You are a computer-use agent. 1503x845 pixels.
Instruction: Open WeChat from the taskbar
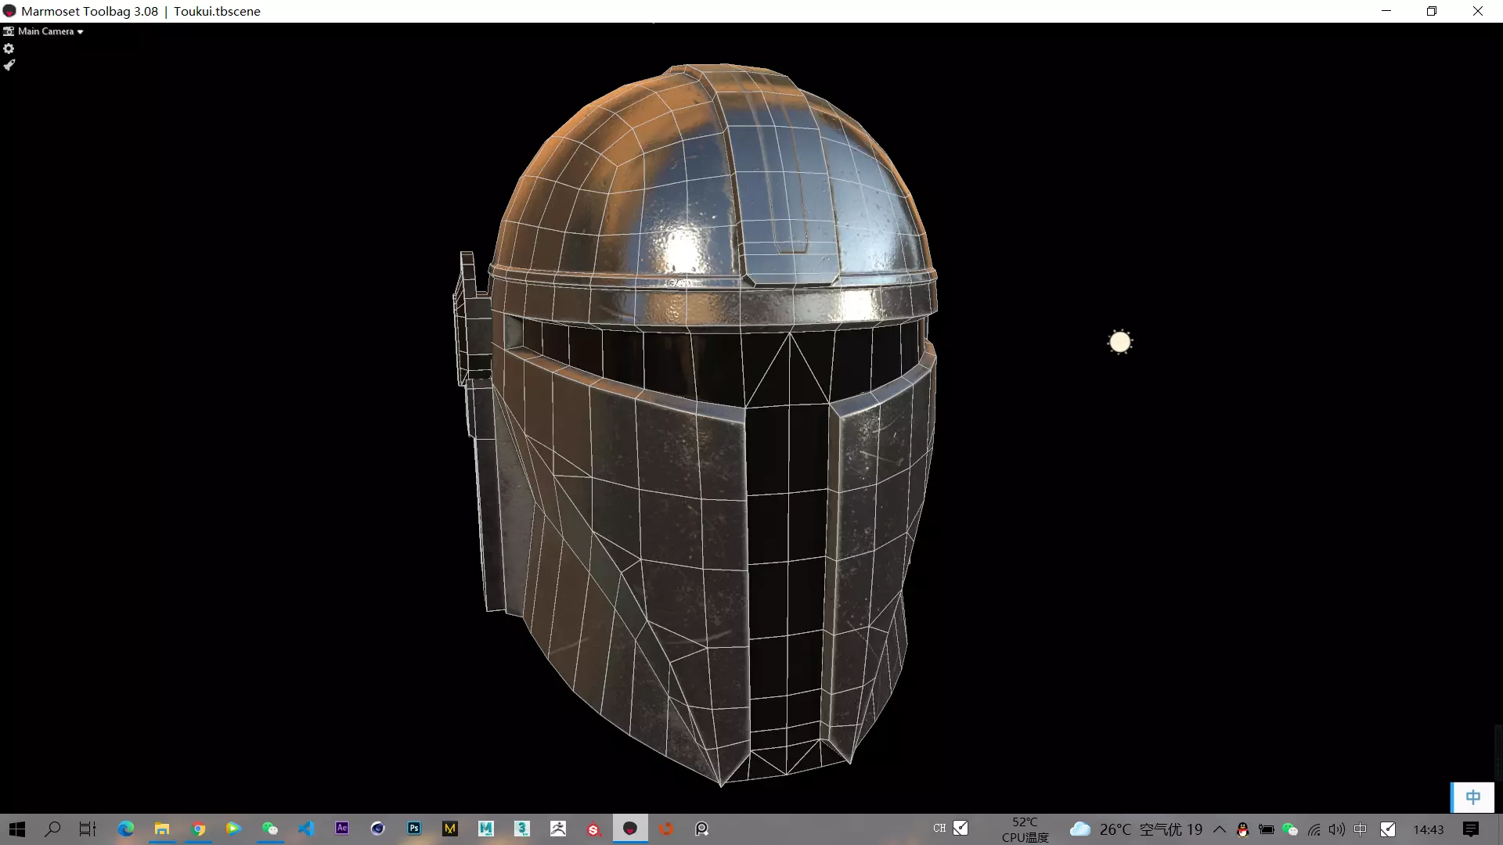click(270, 829)
